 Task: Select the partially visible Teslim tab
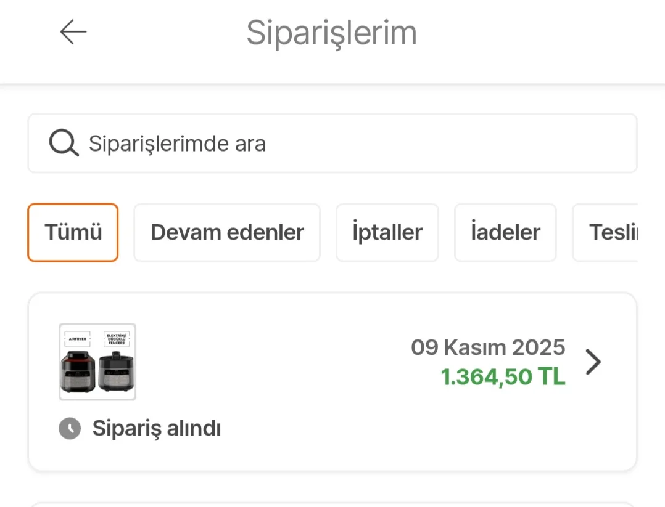[x=611, y=232]
